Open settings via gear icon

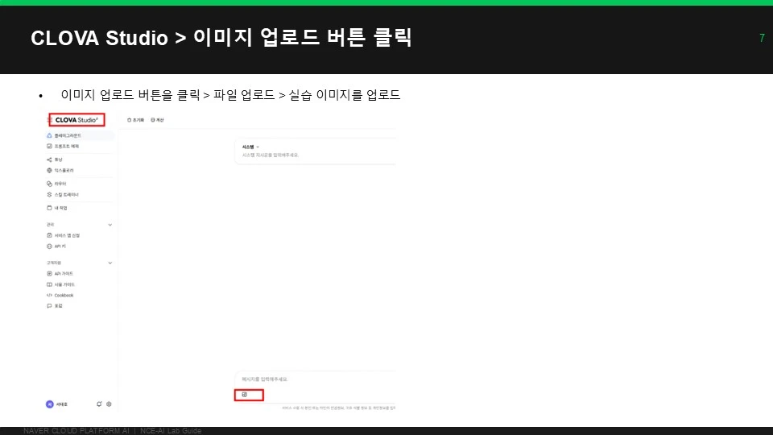pyautogui.click(x=109, y=404)
